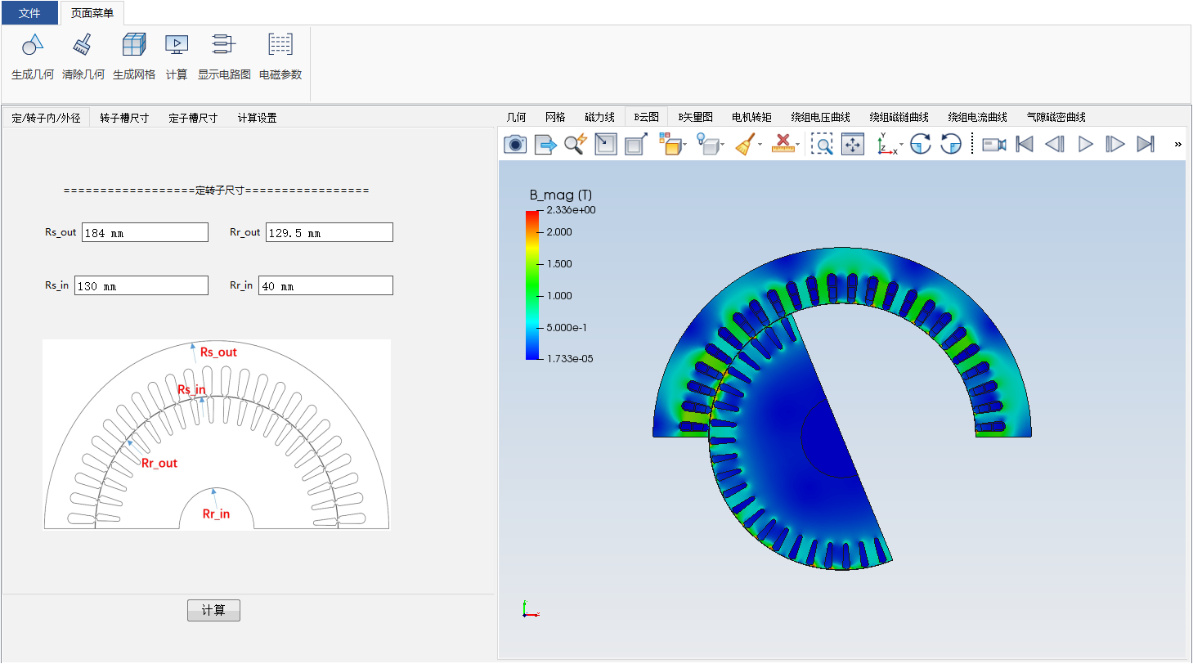Click the 清除几何 brush icon in the ribbon
This screenshot has height=664, width=1193.
pyautogui.click(x=83, y=46)
